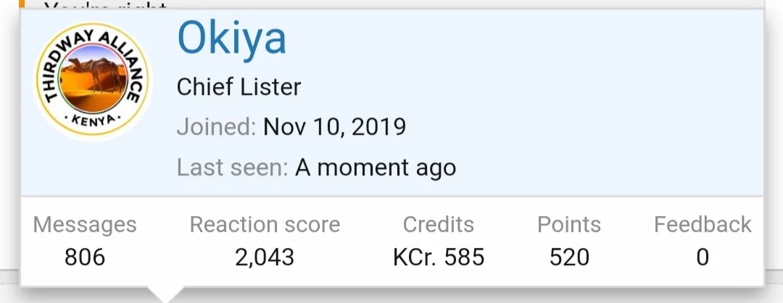Click the Messages stat label
The height and width of the screenshot is (303, 783).
pos(85,225)
